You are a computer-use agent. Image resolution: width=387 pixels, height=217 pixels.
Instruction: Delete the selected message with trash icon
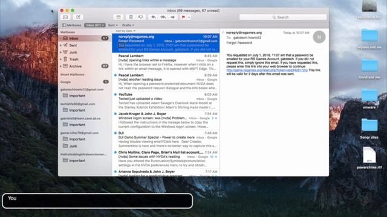(x=131, y=17)
